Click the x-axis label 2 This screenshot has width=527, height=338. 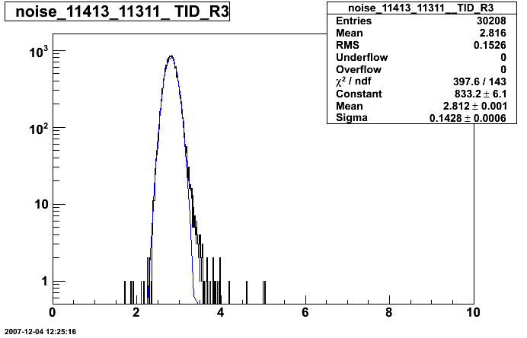136,312
